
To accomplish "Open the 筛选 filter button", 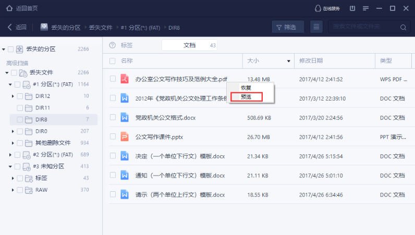I will pyautogui.click(x=289, y=27).
